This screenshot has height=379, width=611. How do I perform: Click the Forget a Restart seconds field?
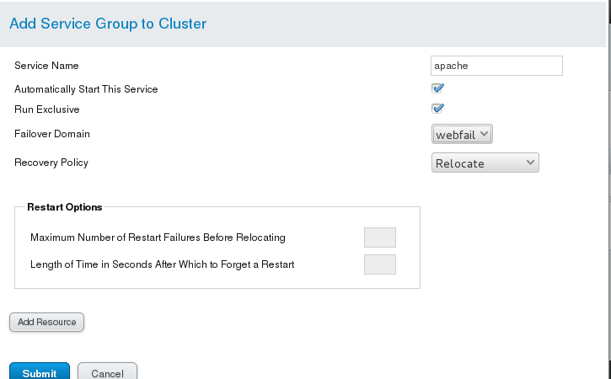tap(380, 264)
